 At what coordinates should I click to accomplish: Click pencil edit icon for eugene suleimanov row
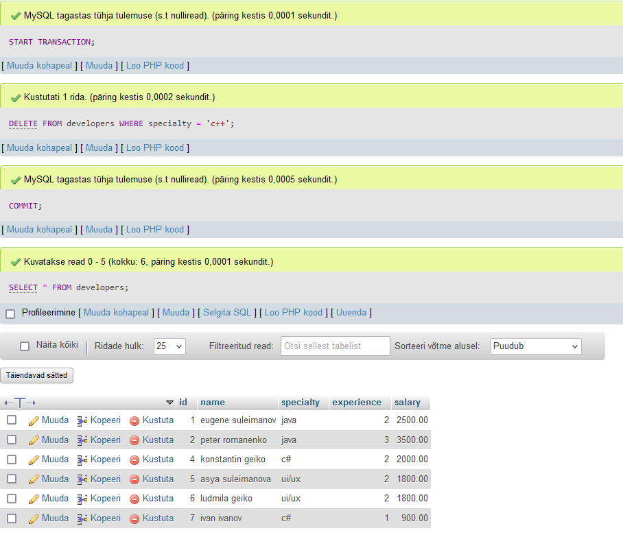coord(34,420)
